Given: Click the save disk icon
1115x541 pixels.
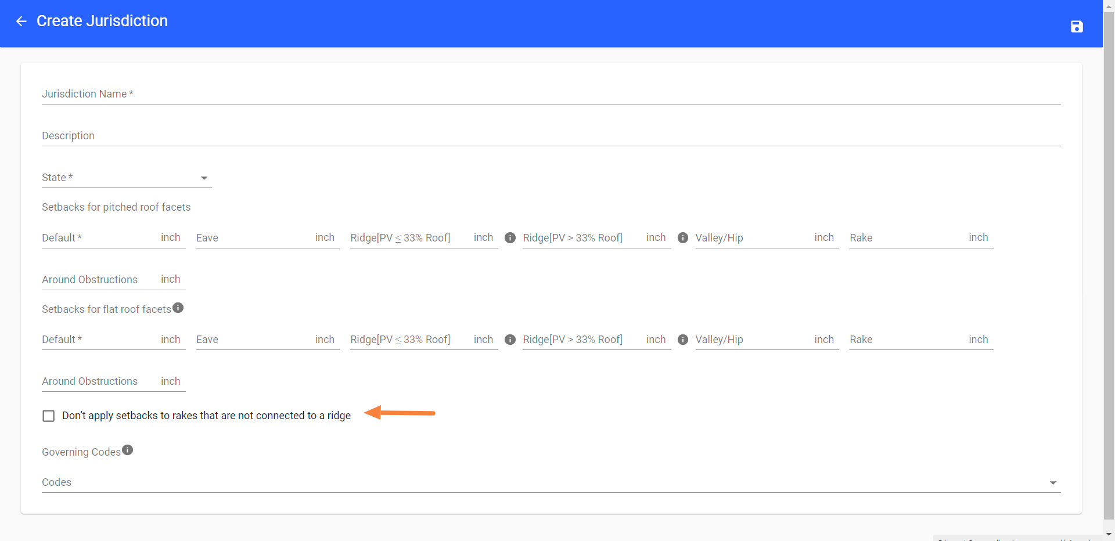Looking at the screenshot, I should tap(1076, 27).
